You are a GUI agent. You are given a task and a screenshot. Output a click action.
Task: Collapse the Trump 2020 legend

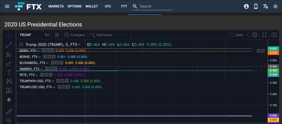coord(21,44)
